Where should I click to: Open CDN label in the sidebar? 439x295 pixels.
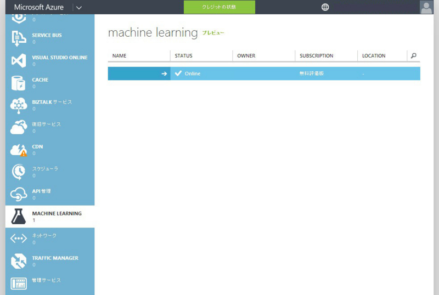click(x=37, y=146)
